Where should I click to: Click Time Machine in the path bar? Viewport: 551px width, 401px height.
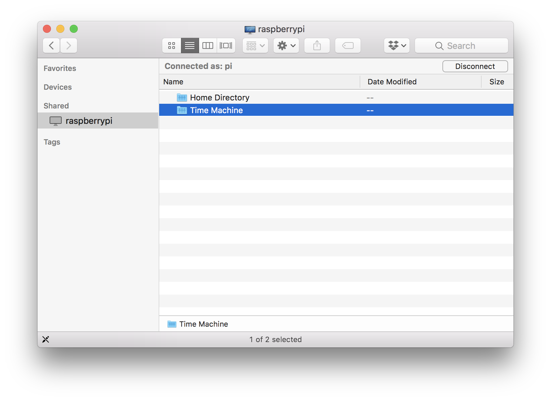click(x=198, y=324)
